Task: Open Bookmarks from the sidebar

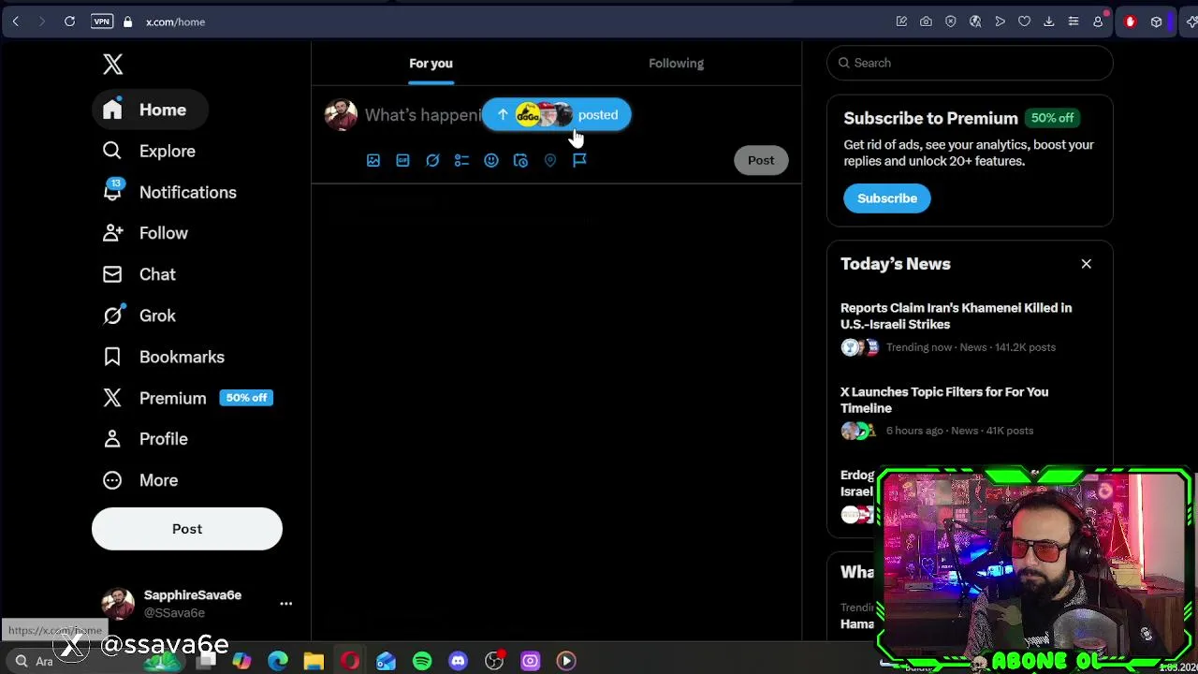Action: (165, 357)
